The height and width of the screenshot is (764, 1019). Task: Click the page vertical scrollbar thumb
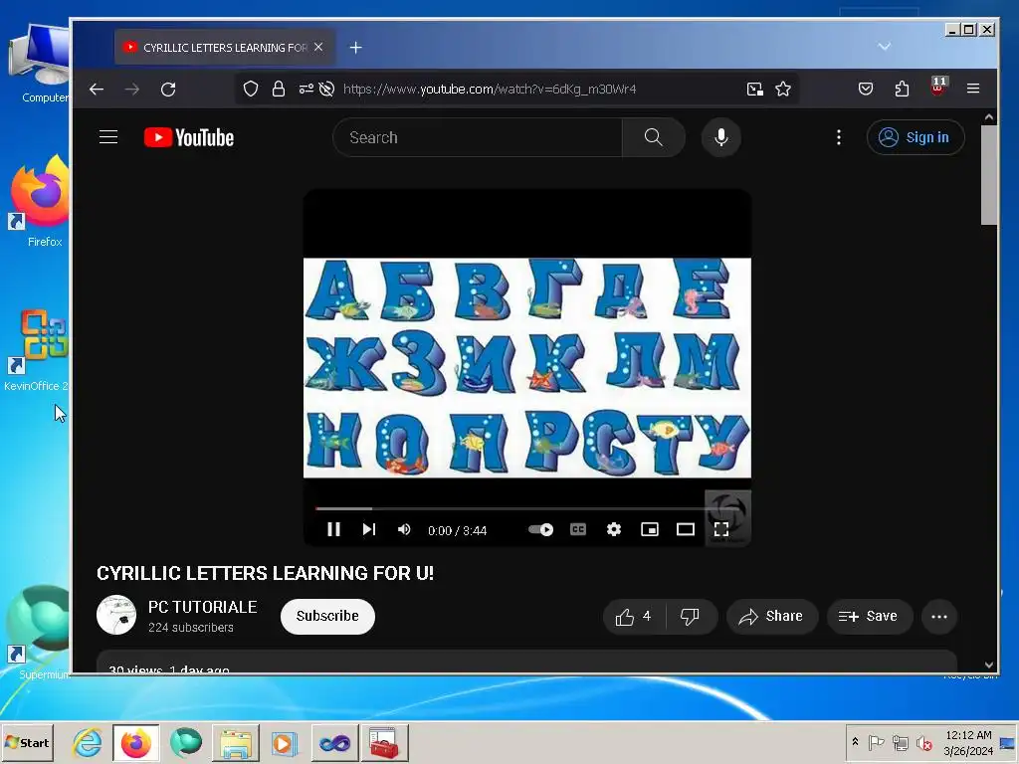pyautogui.click(x=989, y=174)
